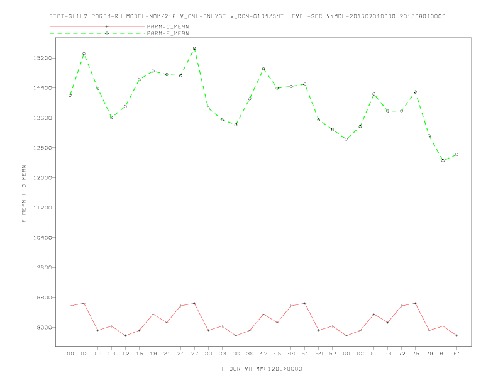The image size is (498, 385).
Task: Click the y-axis tick label 12000
Action: tap(42, 178)
